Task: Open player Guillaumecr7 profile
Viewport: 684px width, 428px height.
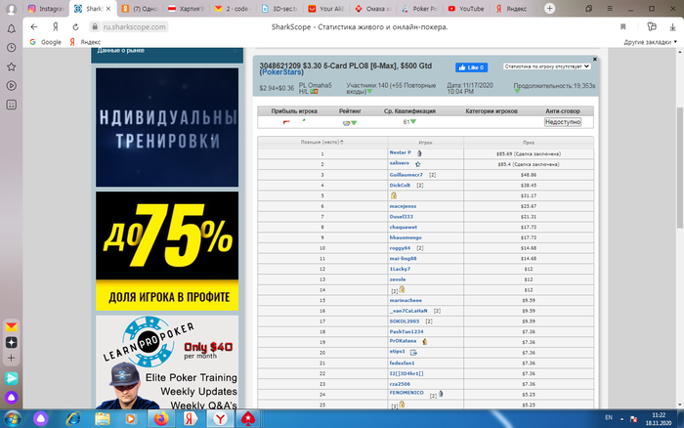Action: click(406, 175)
